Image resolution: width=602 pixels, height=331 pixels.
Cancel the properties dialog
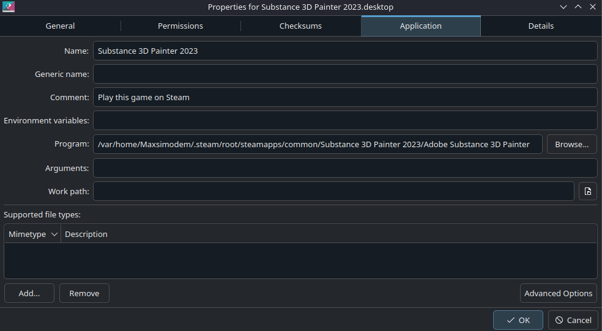[573, 320]
